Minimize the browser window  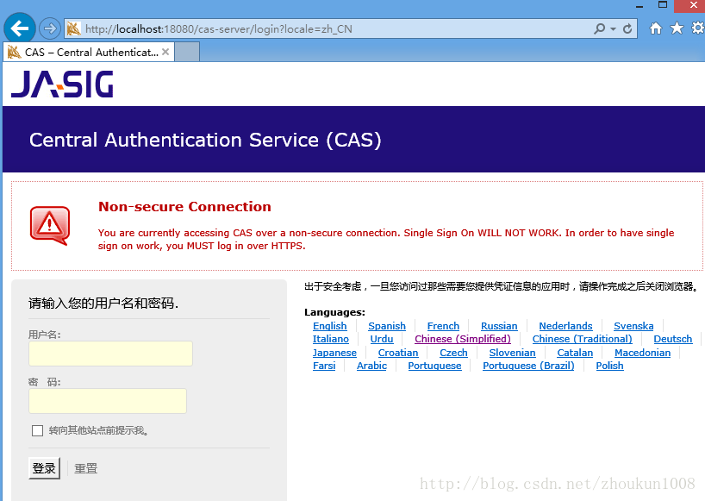639,6
